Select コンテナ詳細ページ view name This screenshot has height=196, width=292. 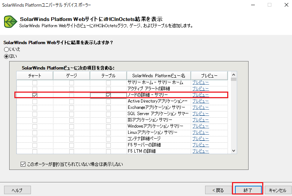(x=144, y=139)
